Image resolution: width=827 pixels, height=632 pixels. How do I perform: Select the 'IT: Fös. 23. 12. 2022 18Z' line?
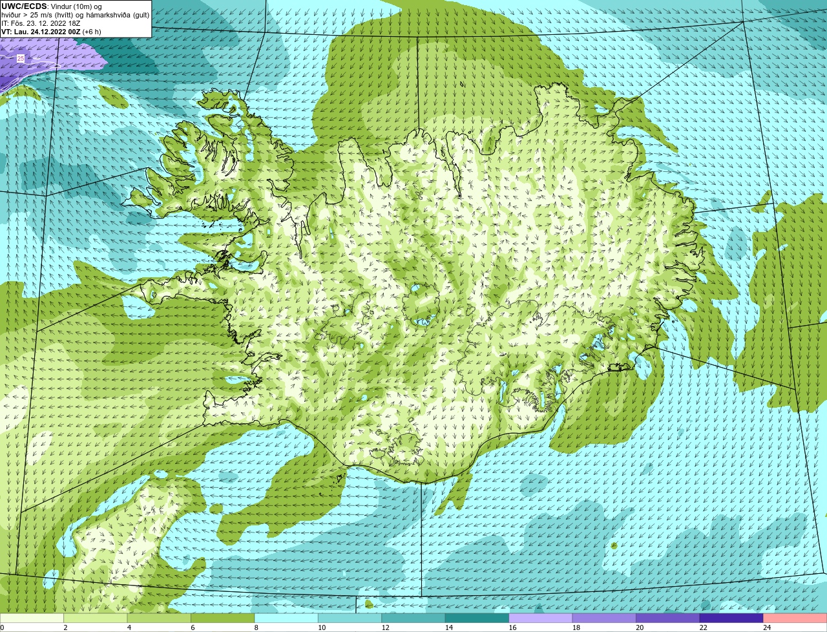[x=41, y=23]
